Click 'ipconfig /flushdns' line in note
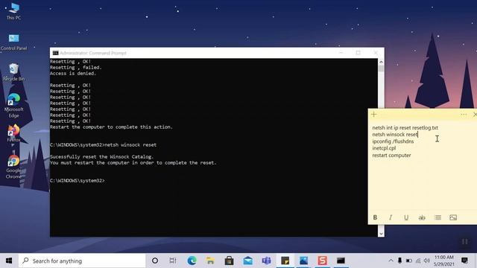The width and height of the screenshot is (477, 268). (x=393, y=141)
